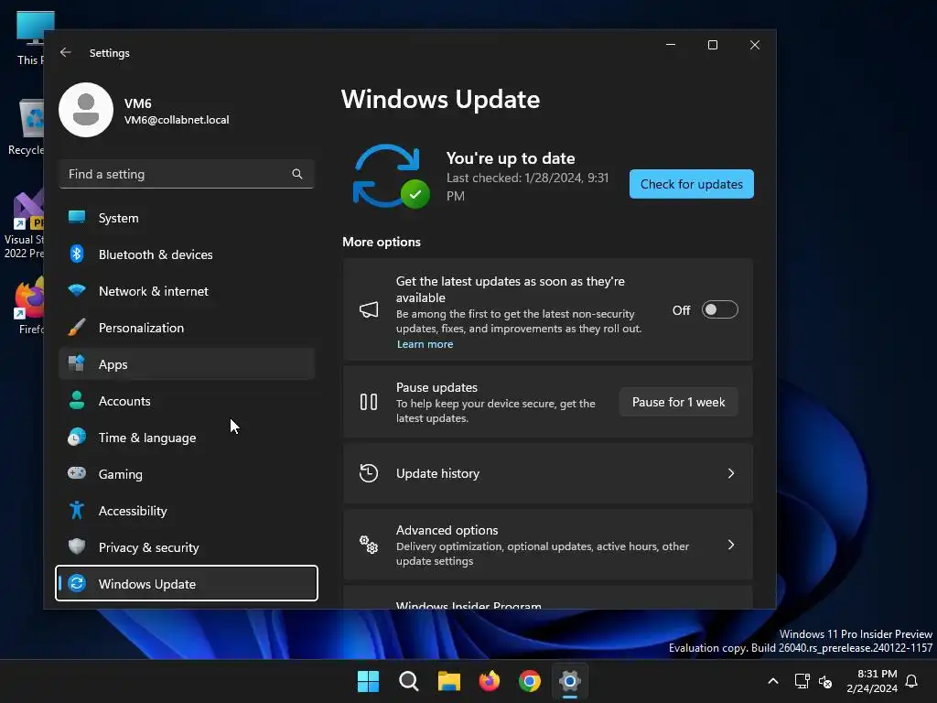
Task: Click the VM6 profile avatar
Action: pyautogui.click(x=86, y=110)
